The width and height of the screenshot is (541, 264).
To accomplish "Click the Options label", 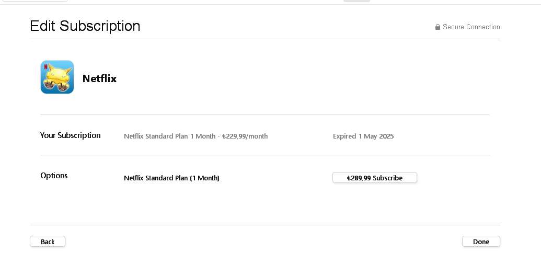I will tap(54, 176).
